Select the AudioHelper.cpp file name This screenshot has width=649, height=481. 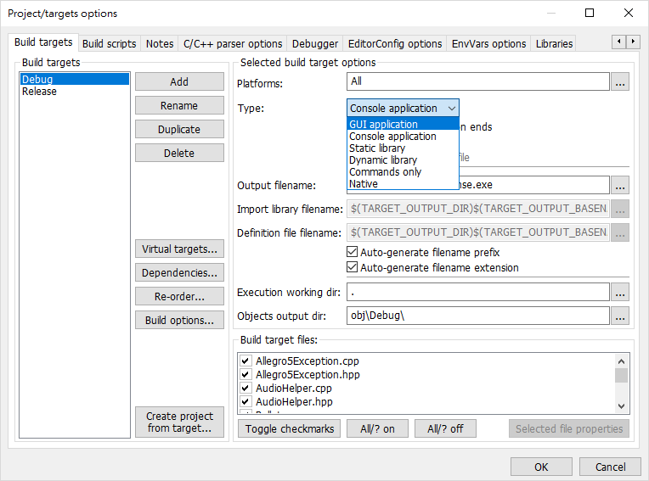tap(294, 389)
